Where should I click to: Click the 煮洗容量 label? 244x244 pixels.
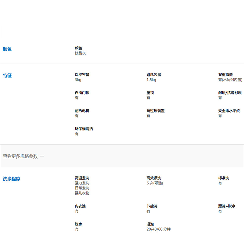154,75
